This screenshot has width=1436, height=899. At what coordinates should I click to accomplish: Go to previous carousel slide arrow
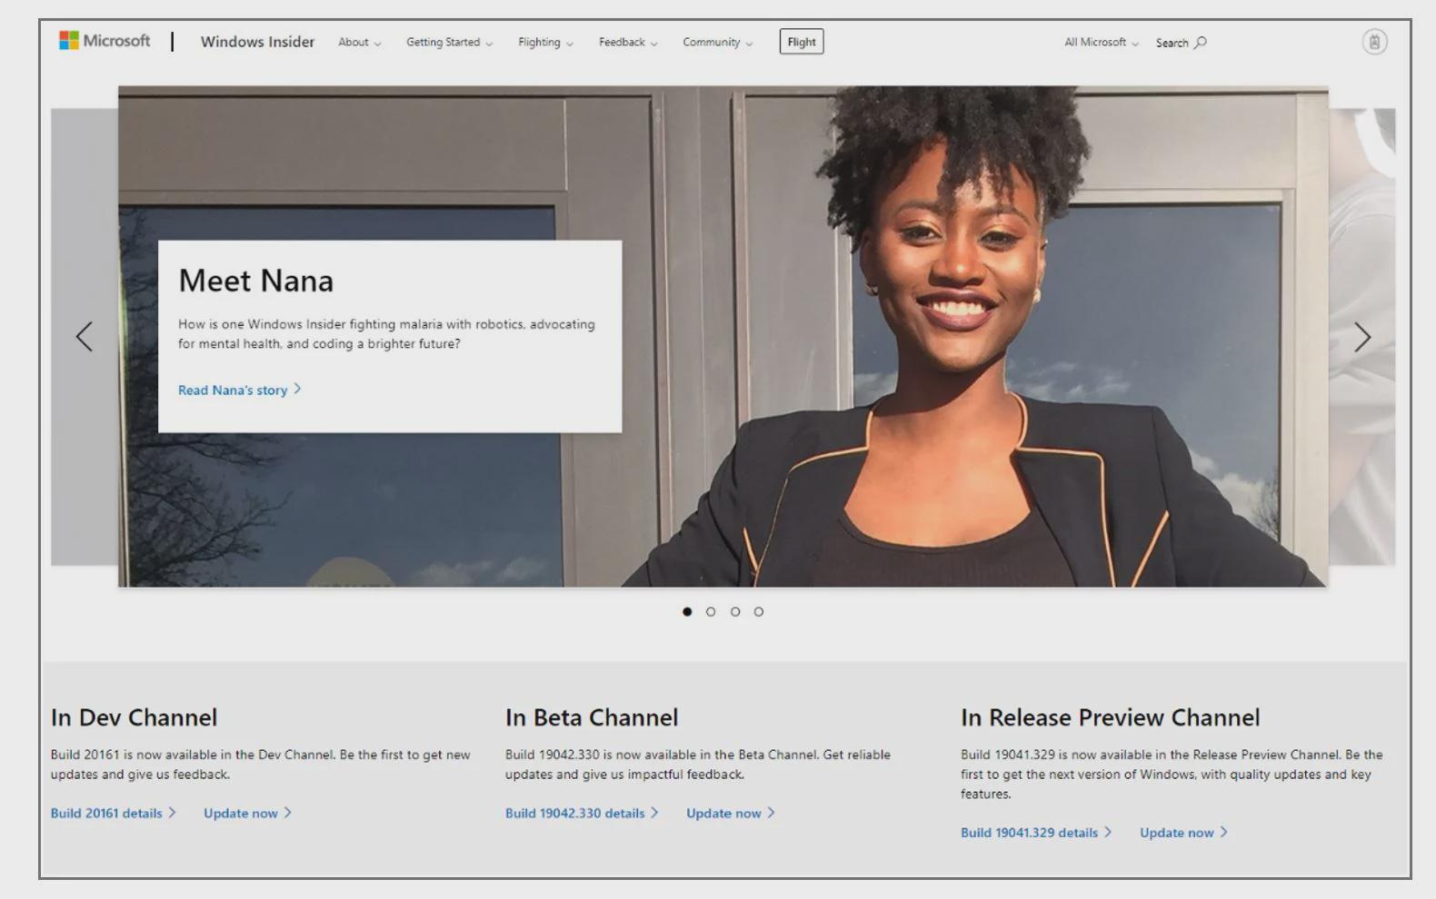pyautogui.click(x=85, y=337)
